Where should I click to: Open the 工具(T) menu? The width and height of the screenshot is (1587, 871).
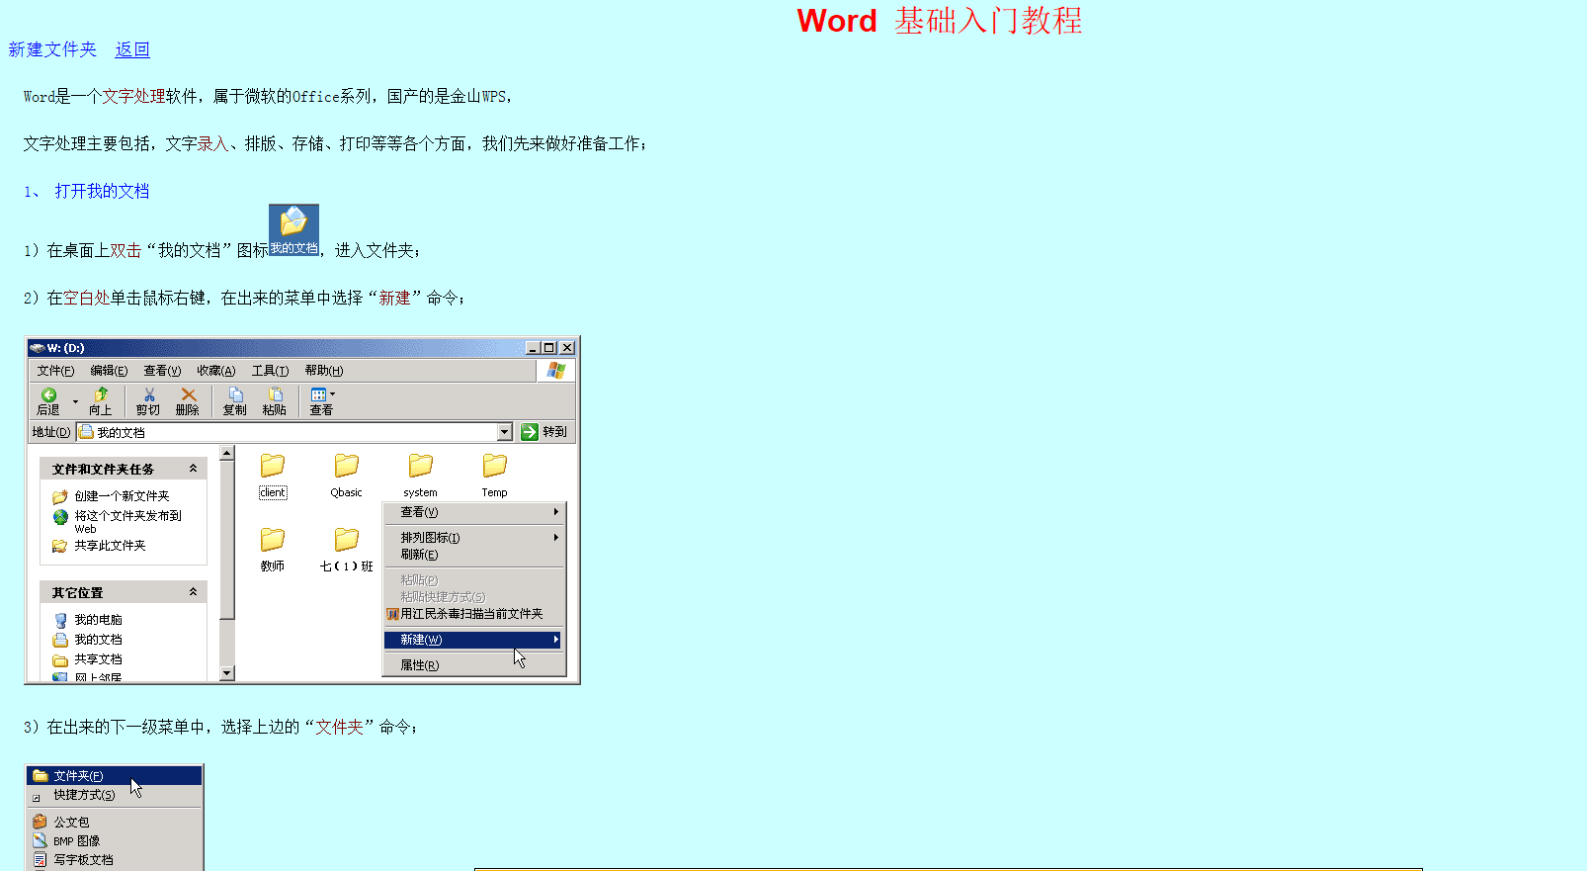coord(270,371)
